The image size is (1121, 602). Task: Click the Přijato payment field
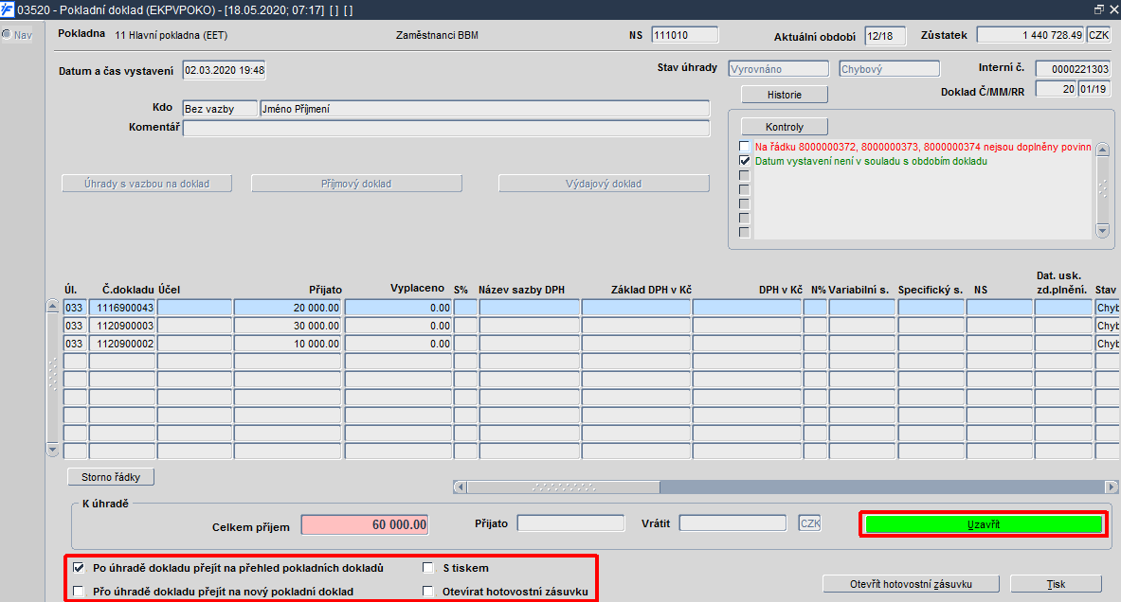click(x=570, y=523)
